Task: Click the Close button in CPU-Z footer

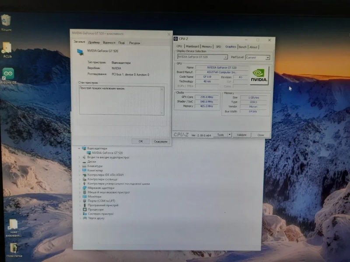Action: click(261, 135)
